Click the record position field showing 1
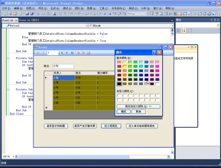 click(x=53, y=53)
